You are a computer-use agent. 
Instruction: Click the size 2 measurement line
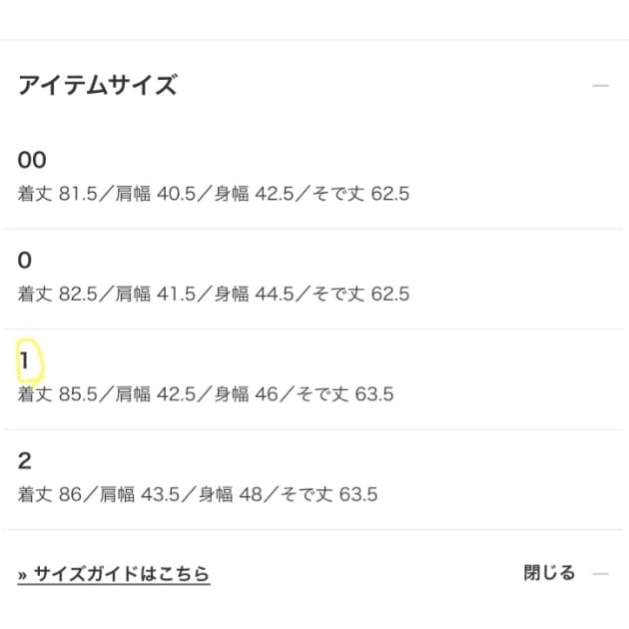(197, 494)
